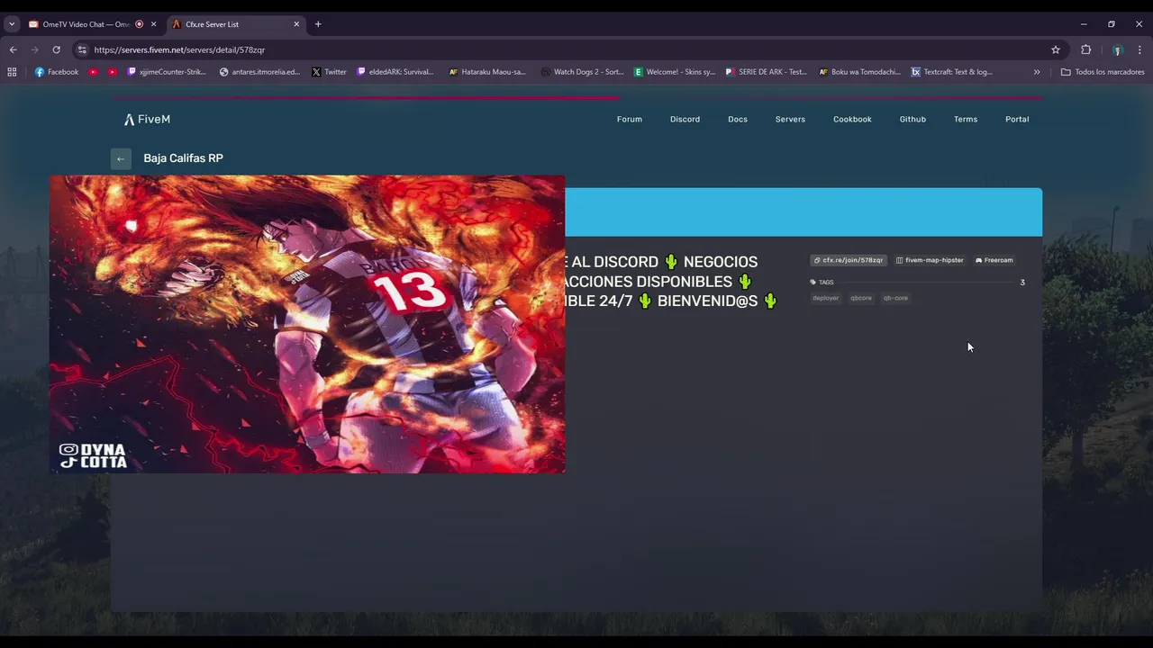View site information icon in address bar
The image size is (1153, 648).
click(82, 49)
